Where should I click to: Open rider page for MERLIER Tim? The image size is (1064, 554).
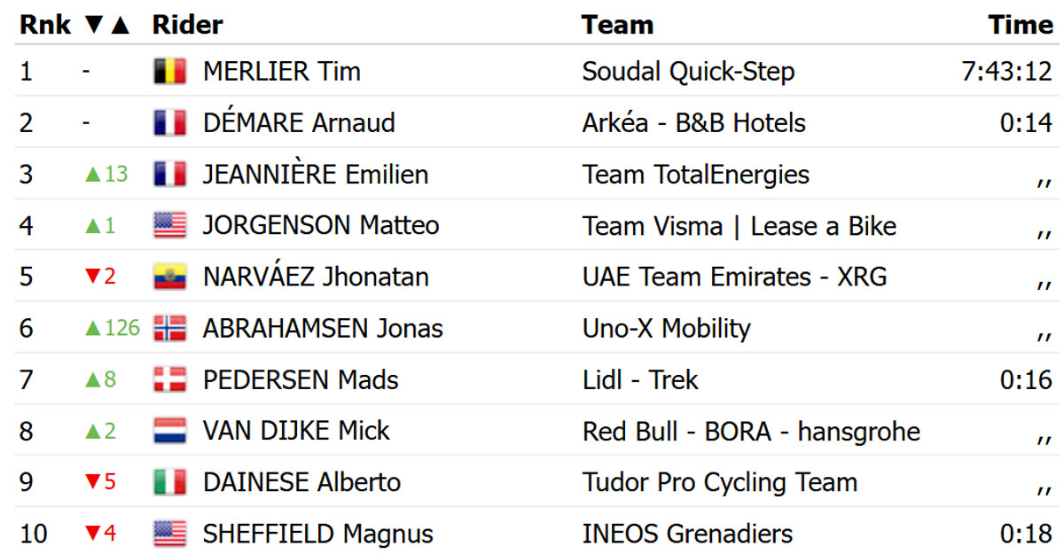click(x=282, y=72)
